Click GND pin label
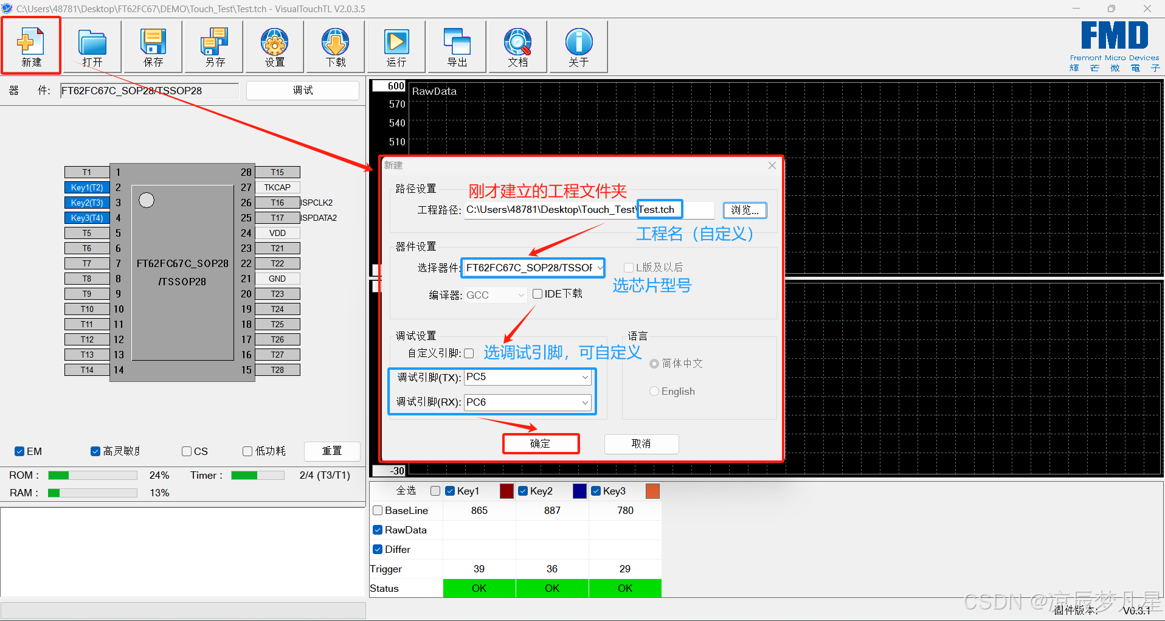 coord(277,279)
